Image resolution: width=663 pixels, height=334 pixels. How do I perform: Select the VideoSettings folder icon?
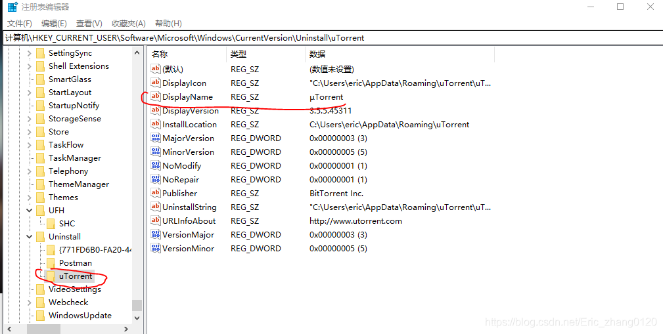[x=41, y=289]
